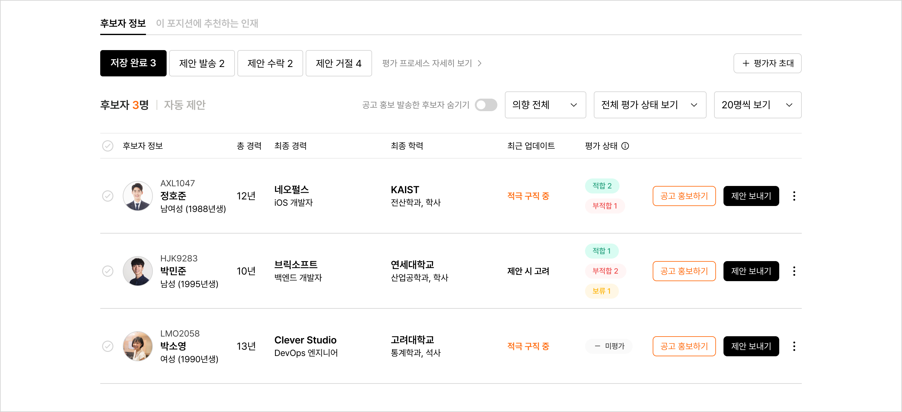Open the 20명씩 보기 dropdown
Image resolution: width=902 pixels, height=412 pixels.
757,105
